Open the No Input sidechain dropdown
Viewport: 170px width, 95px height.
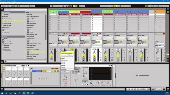[65, 71]
